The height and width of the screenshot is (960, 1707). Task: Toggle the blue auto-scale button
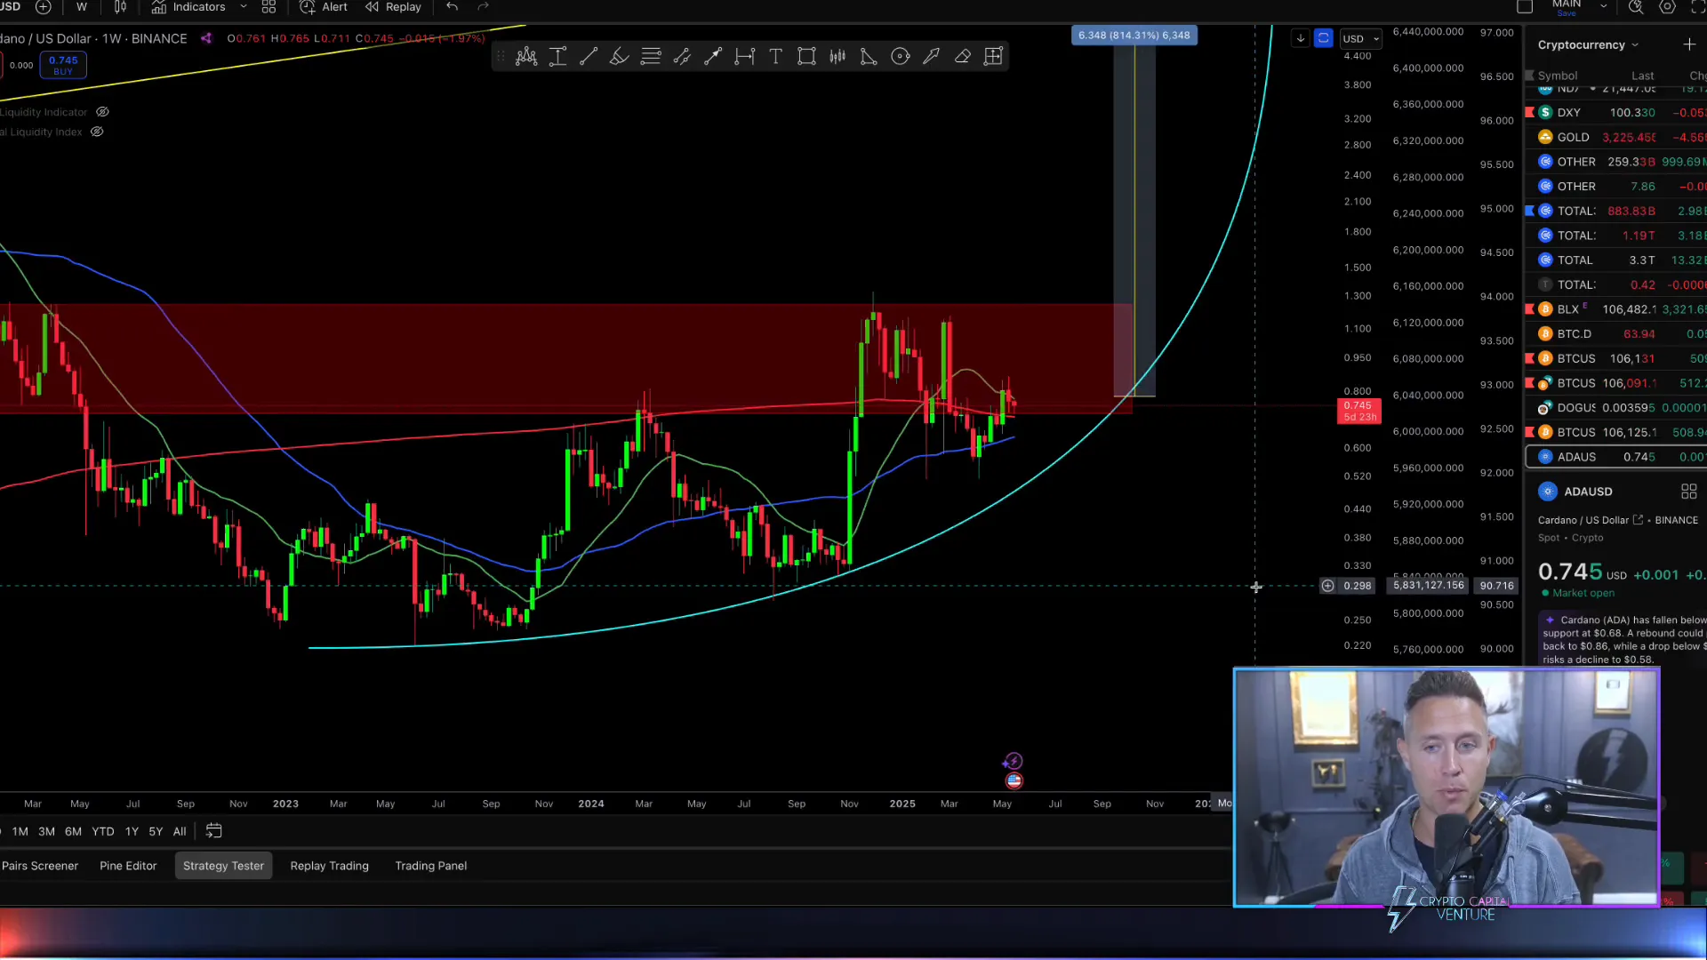point(1324,38)
